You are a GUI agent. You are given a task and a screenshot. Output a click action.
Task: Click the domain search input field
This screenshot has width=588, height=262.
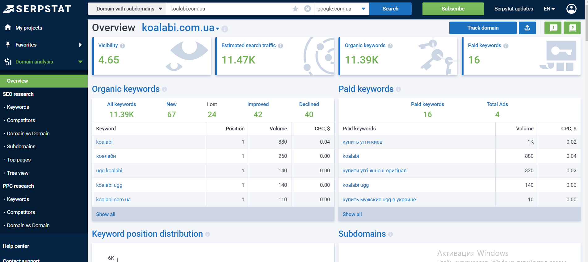coord(229,9)
